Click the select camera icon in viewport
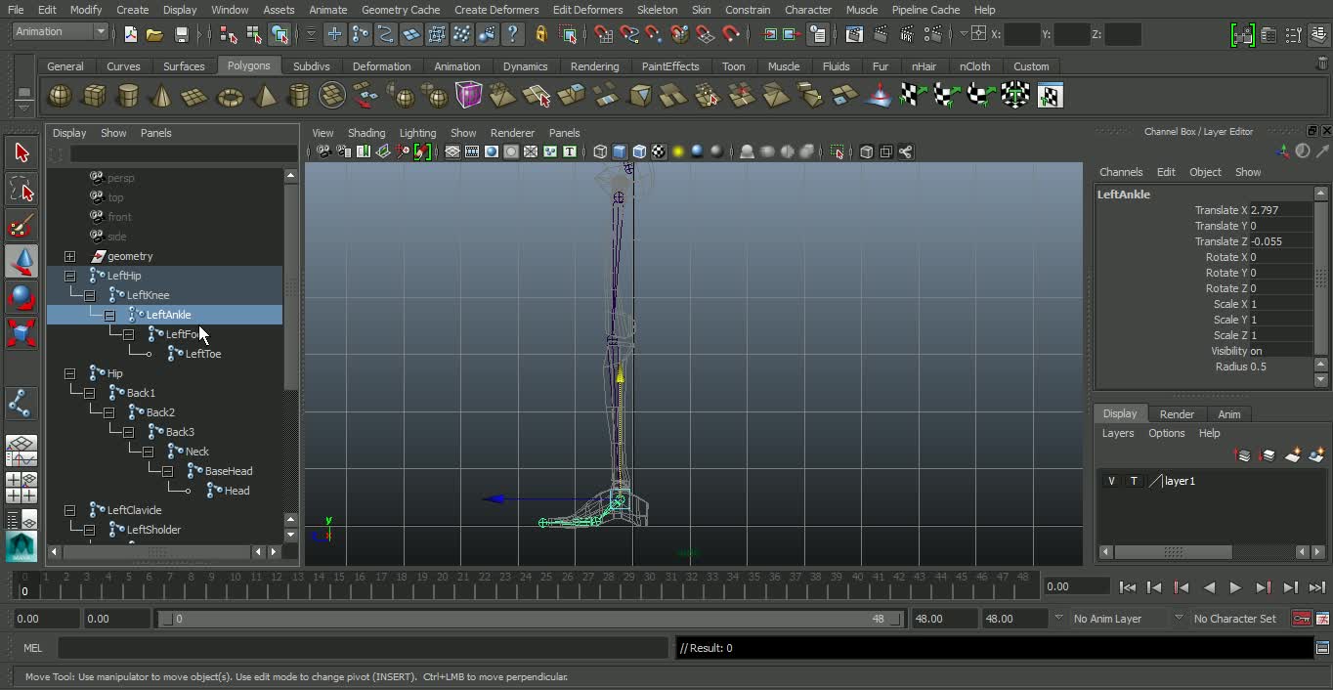1333x690 pixels. (323, 151)
